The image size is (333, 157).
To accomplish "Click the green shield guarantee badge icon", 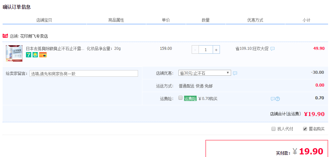I will click(x=35, y=55).
